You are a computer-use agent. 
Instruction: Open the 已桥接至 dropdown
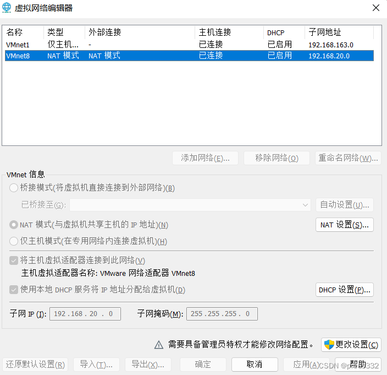pyautogui.click(x=190, y=205)
